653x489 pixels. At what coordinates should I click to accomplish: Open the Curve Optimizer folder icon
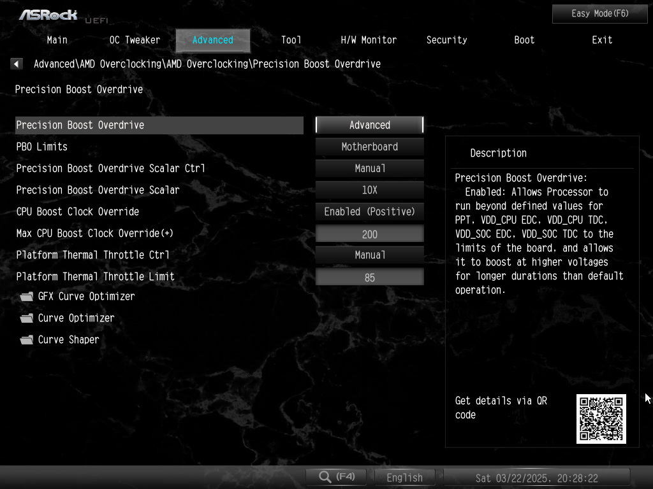pos(27,318)
